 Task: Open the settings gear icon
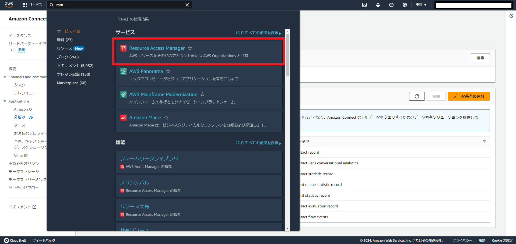(405, 5)
